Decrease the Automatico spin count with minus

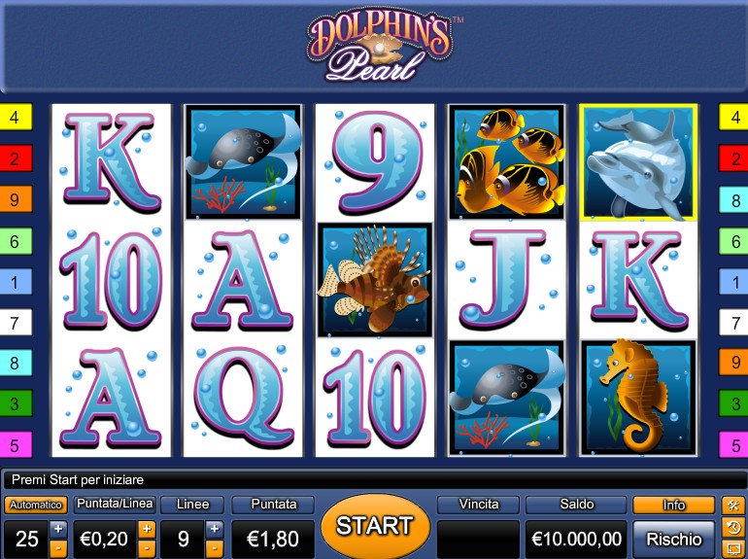point(58,547)
